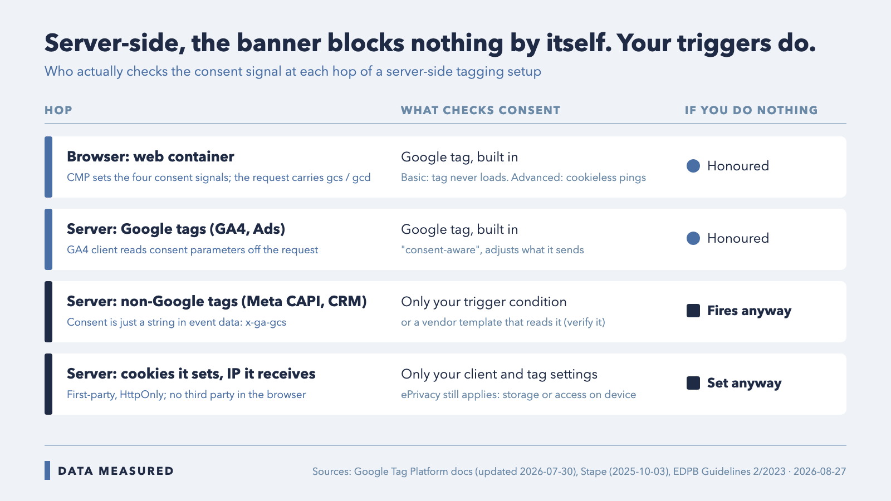Click the Sources citation line in footer
Image resolution: width=891 pixels, height=501 pixels.
coord(579,471)
